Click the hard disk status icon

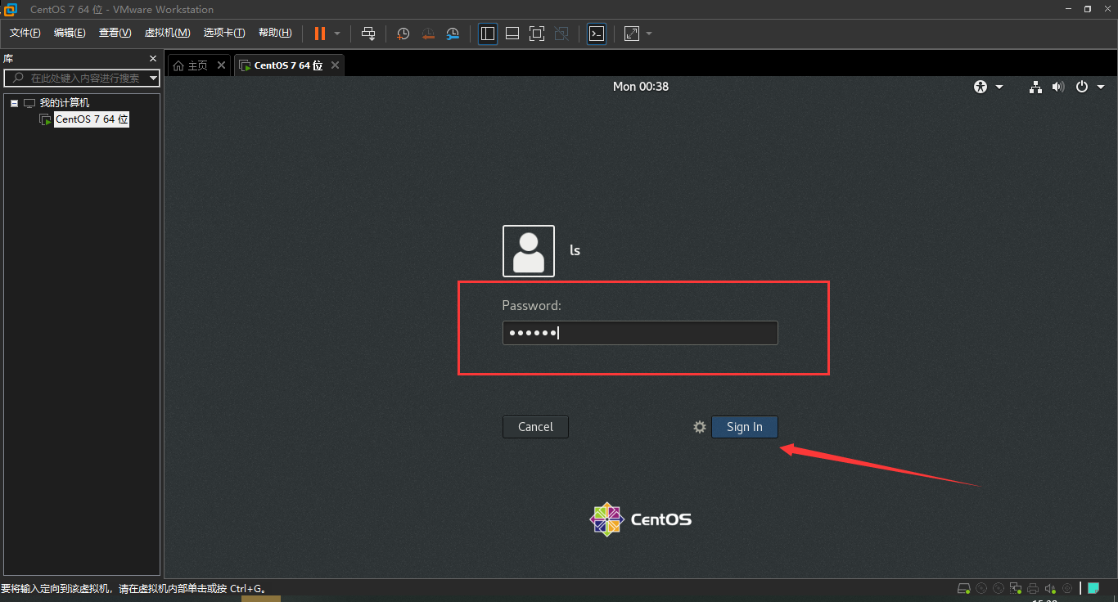click(964, 588)
